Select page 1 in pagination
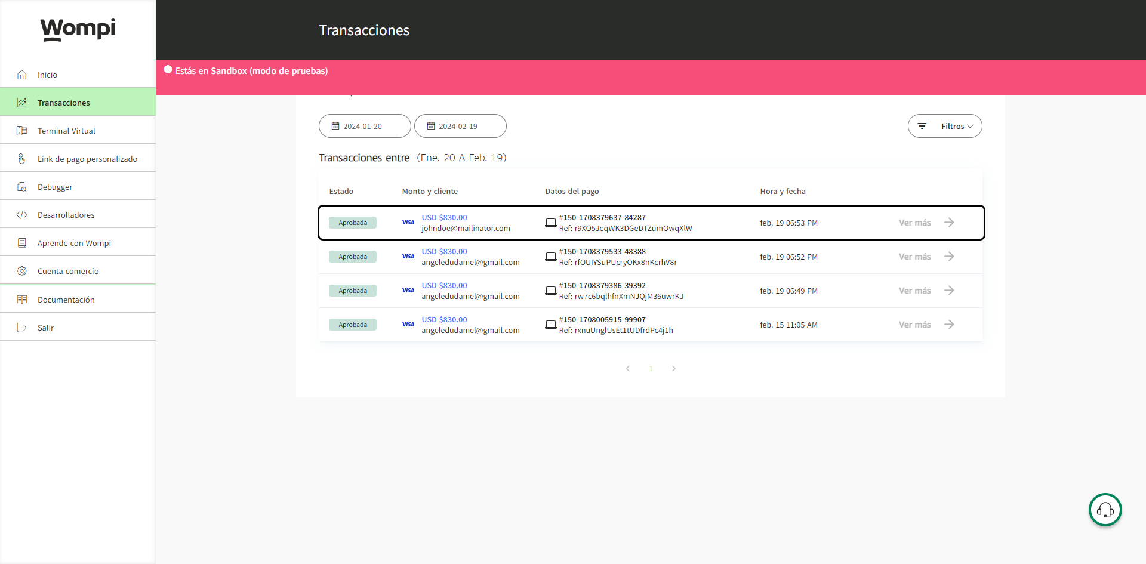This screenshot has width=1146, height=564. tap(651, 368)
